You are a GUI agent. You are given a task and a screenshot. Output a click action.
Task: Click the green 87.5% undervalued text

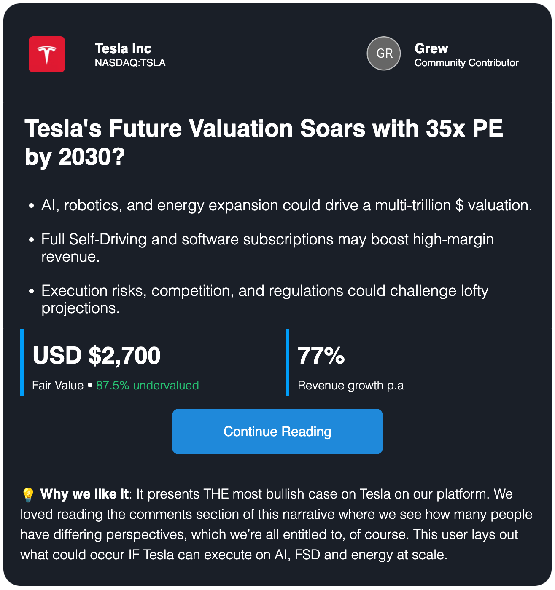[147, 386]
